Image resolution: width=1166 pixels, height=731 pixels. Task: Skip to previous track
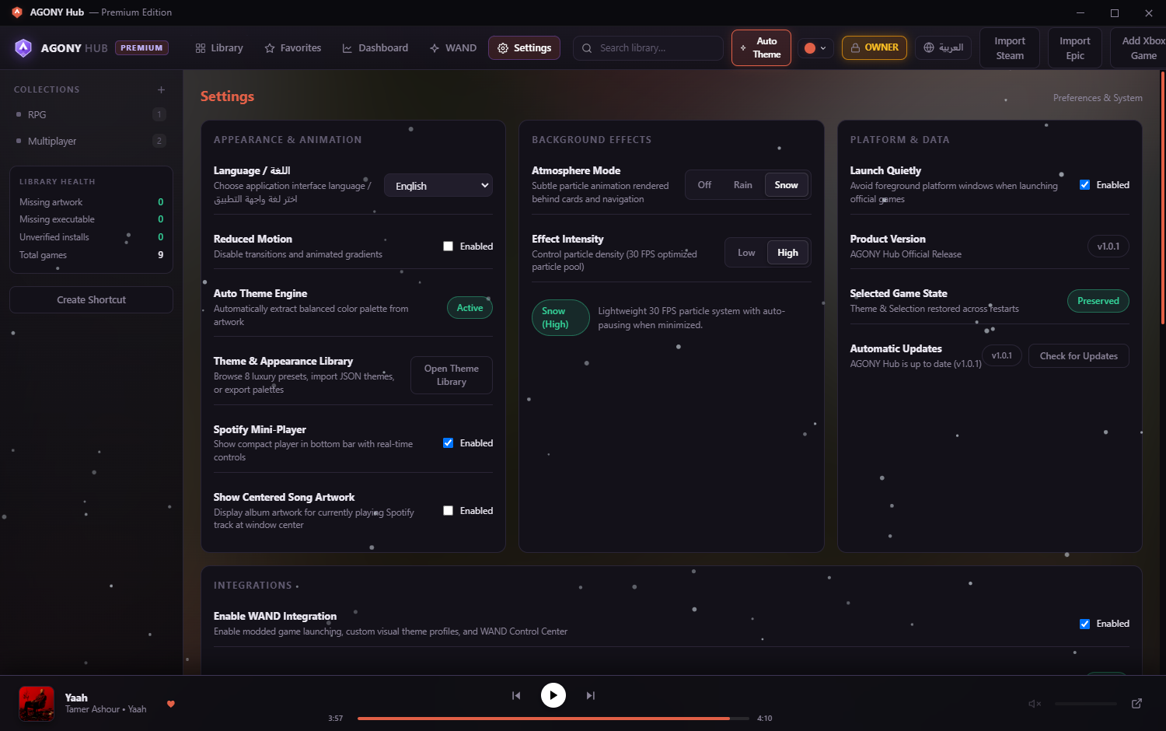(516, 695)
